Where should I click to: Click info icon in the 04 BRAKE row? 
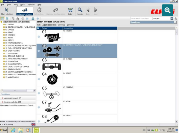tap(39, 79)
